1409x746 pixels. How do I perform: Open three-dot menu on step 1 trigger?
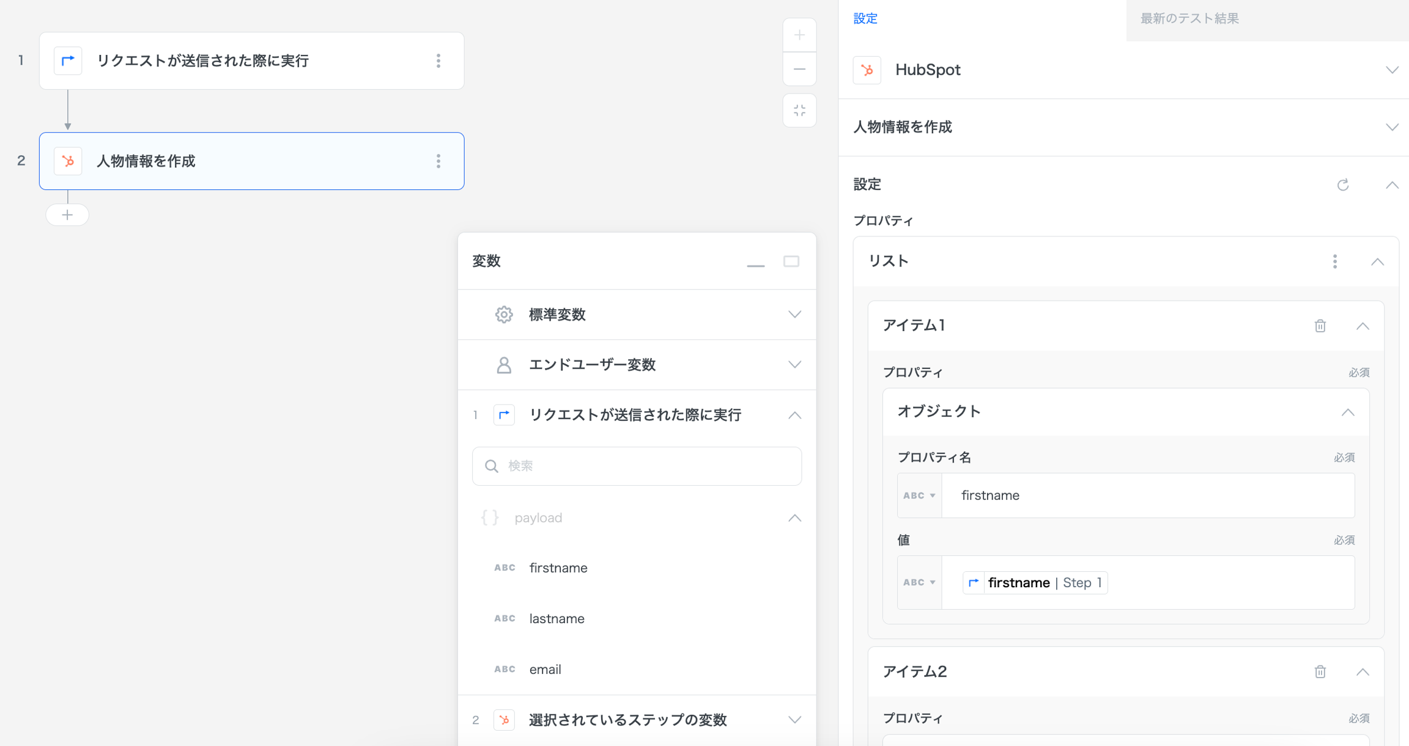click(x=438, y=61)
